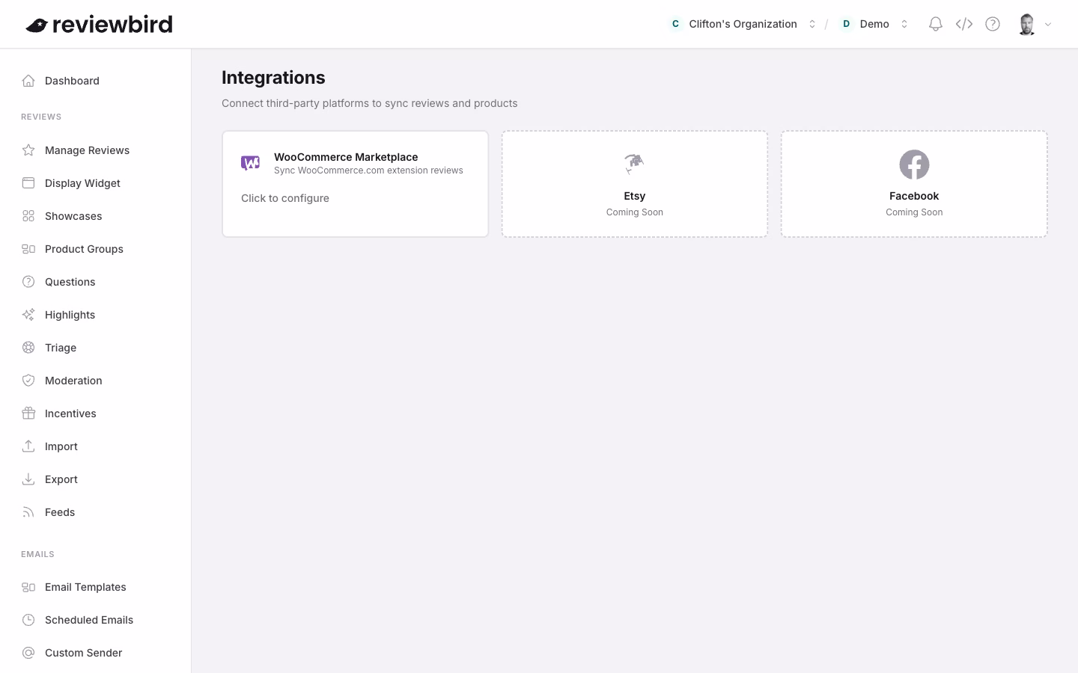Click the Email Templates icon

click(28, 587)
